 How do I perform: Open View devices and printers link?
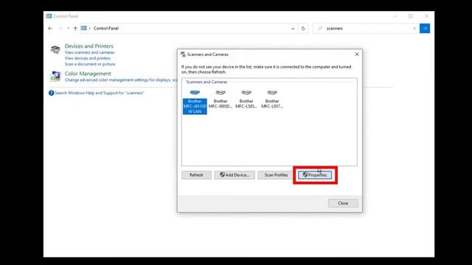pos(88,58)
